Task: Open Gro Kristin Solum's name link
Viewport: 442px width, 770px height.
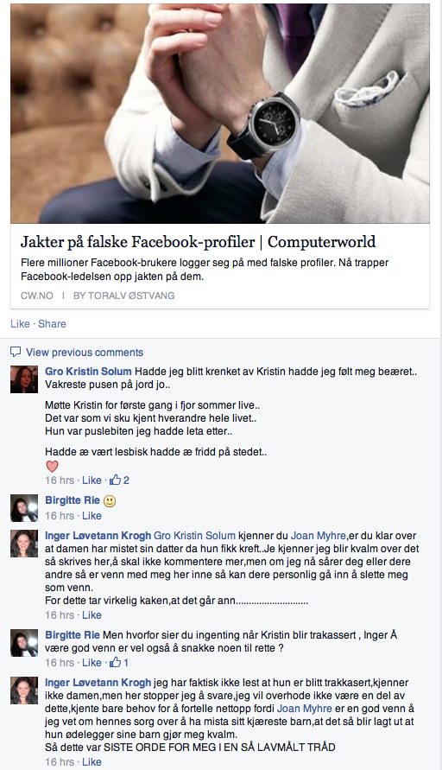Action: pos(88,372)
